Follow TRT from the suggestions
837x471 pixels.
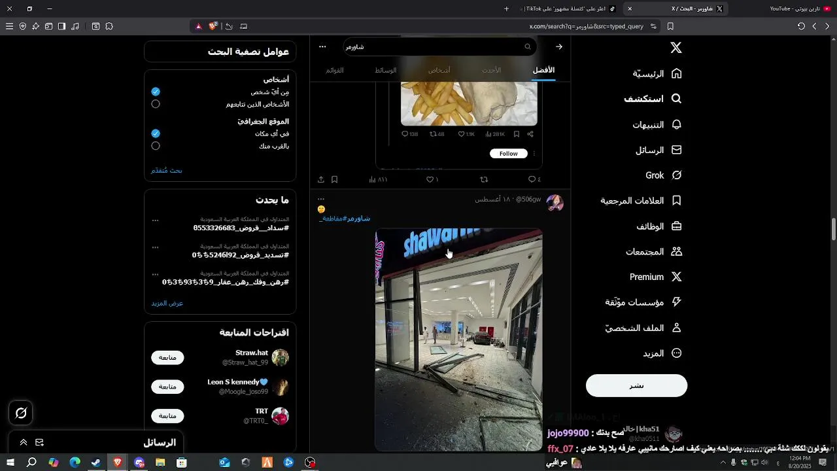pyautogui.click(x=167, y=416)
